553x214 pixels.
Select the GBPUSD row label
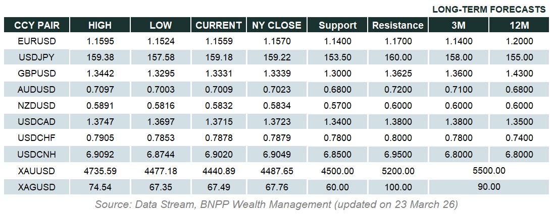point(35,74)
